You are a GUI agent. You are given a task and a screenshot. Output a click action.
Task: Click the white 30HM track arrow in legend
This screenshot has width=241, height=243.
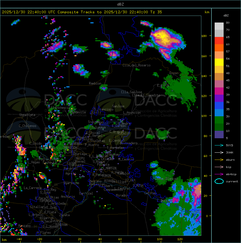(x=219, y=152)
